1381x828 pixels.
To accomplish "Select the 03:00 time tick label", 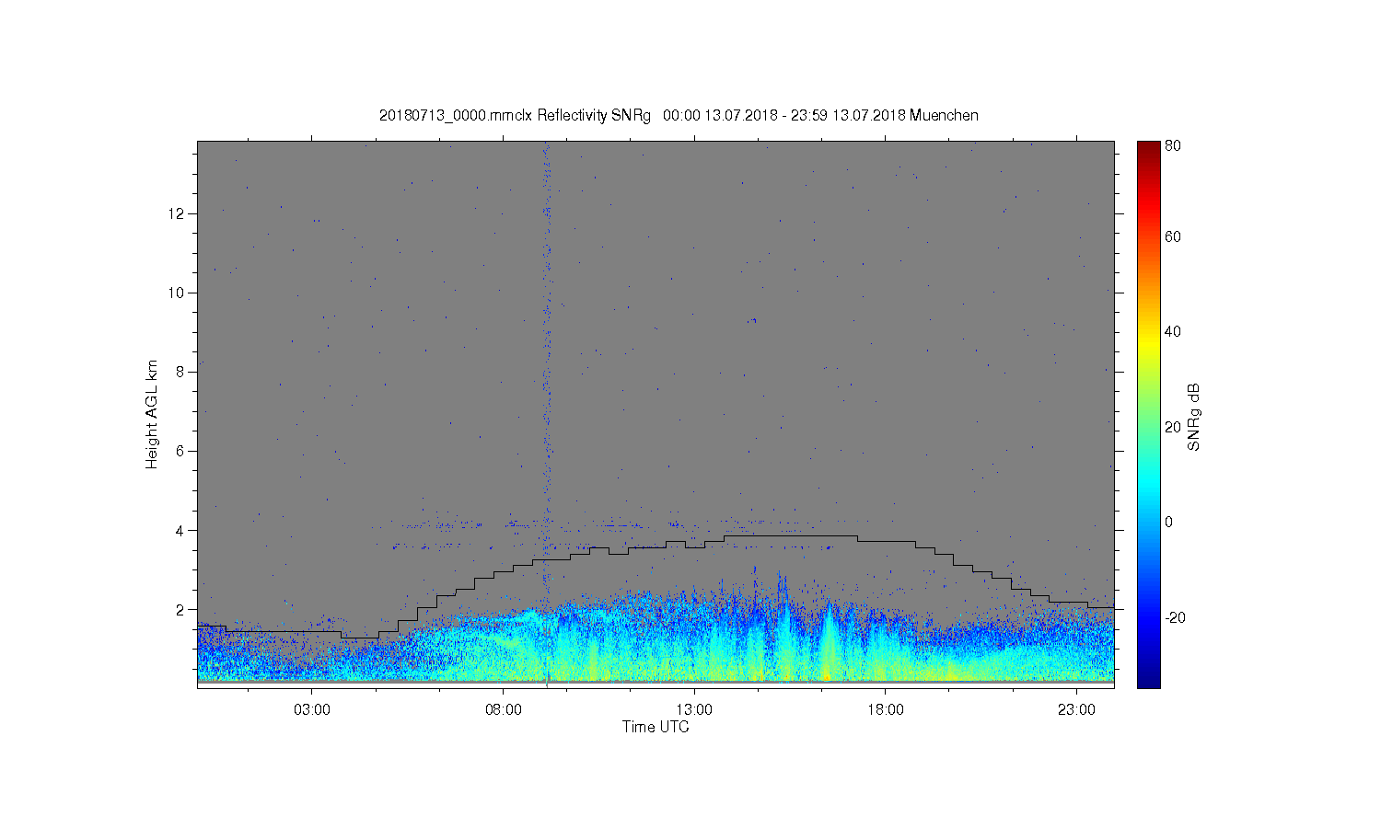I will tap(312, 710).
